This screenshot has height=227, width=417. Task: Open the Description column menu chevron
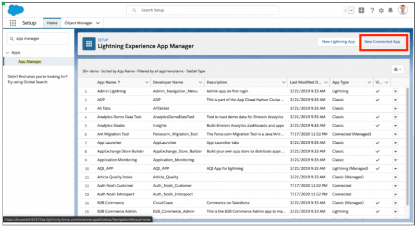coord(284,83)
